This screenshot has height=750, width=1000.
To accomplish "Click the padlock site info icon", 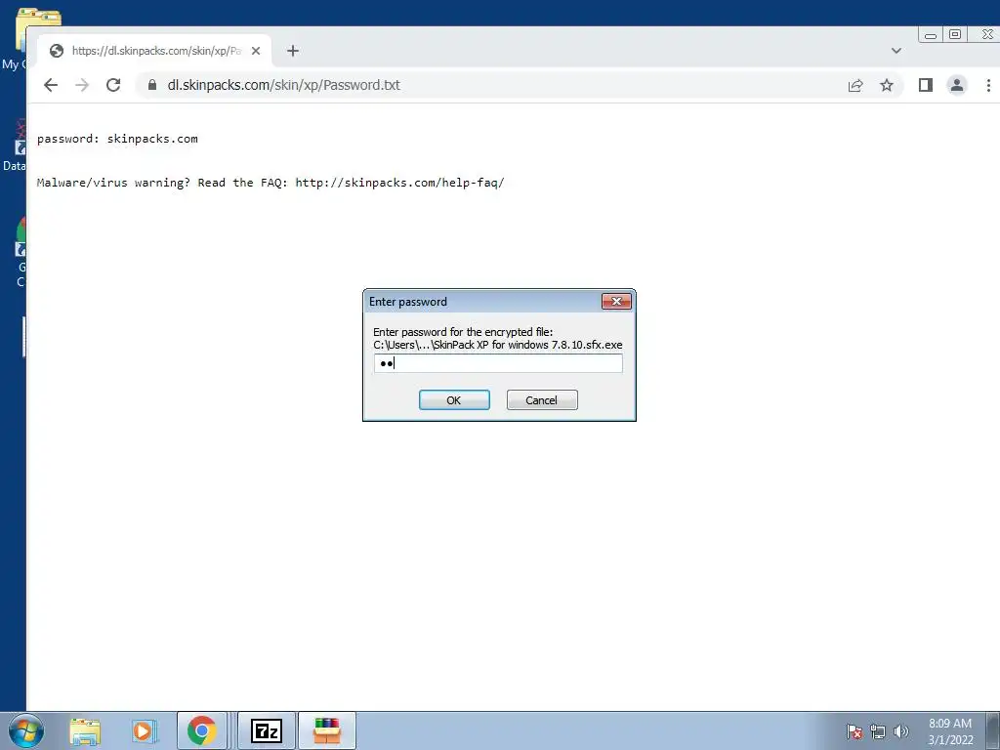I will point(152,85).
